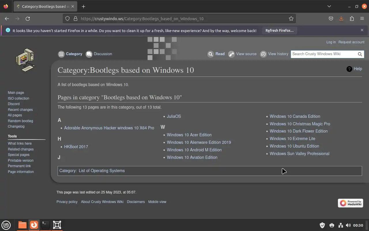Open the Discord sidebar link
Screen dimensions: 369x231
coord(14,104)
